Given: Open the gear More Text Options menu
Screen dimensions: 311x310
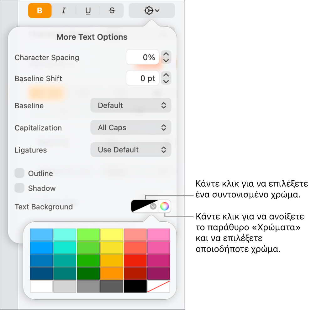Looking at the screenshot, I should click(x=152, y=11).
